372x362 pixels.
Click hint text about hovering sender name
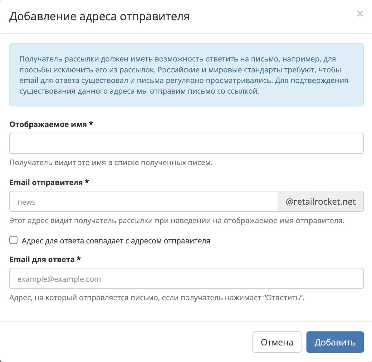point(177,221)
